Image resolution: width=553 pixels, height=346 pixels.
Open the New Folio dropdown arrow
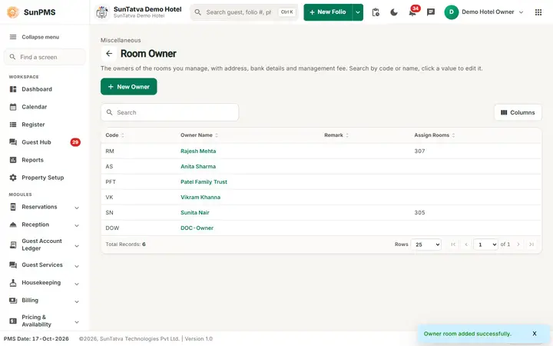[x=358, y=12]
